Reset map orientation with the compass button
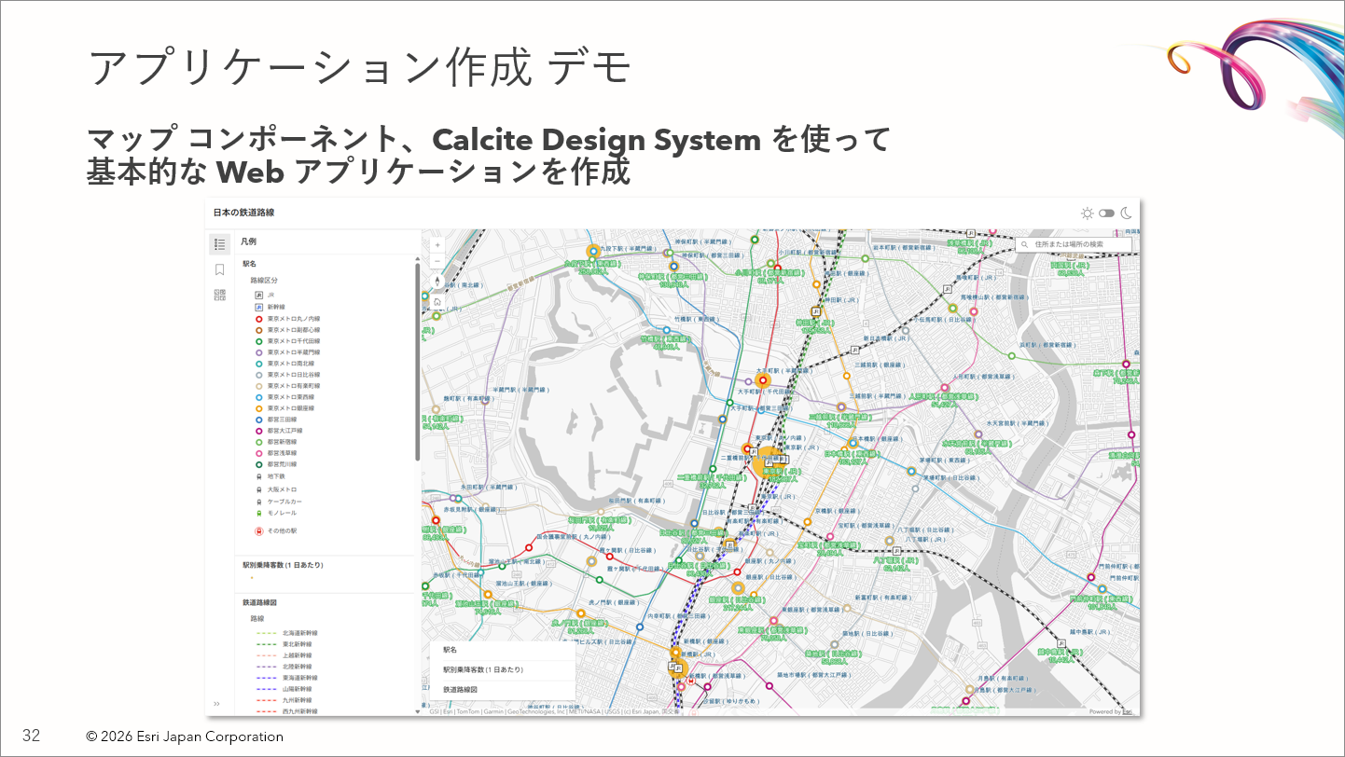The width and height of the screenshot is (1345, 757). [x=437, y=281]
